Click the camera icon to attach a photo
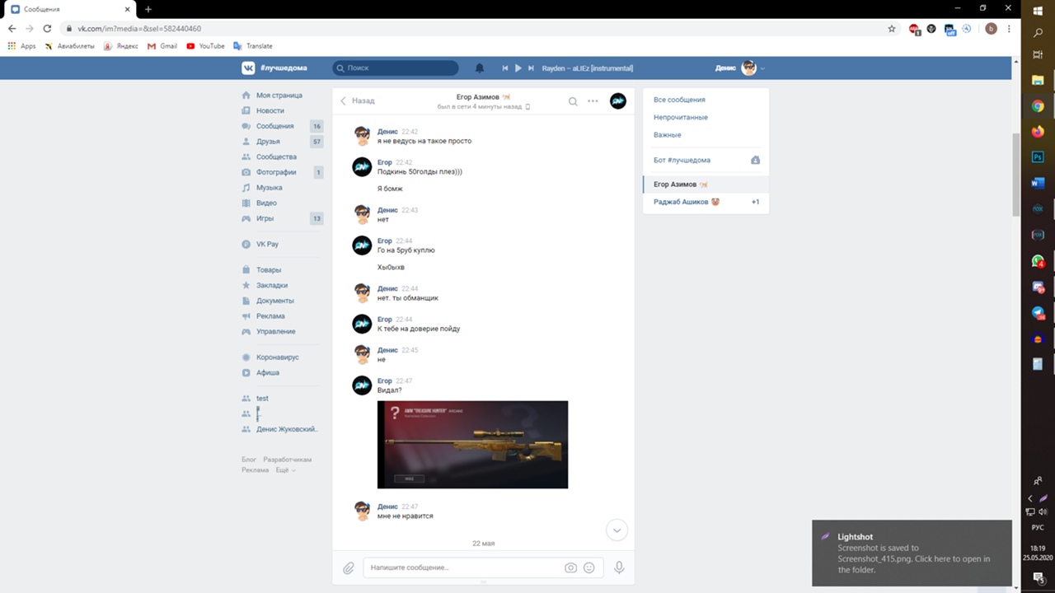1055x593 pixels. pos(570,567)
